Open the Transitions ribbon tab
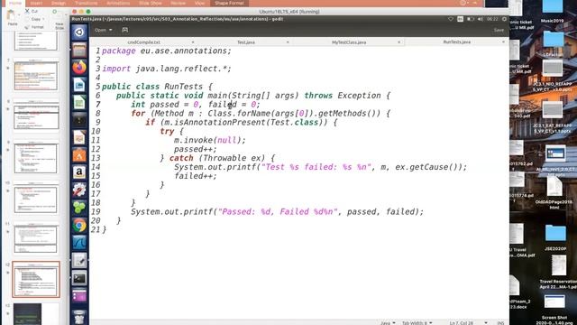The width and height of the screenshot is (577, 325). point(86,3)
